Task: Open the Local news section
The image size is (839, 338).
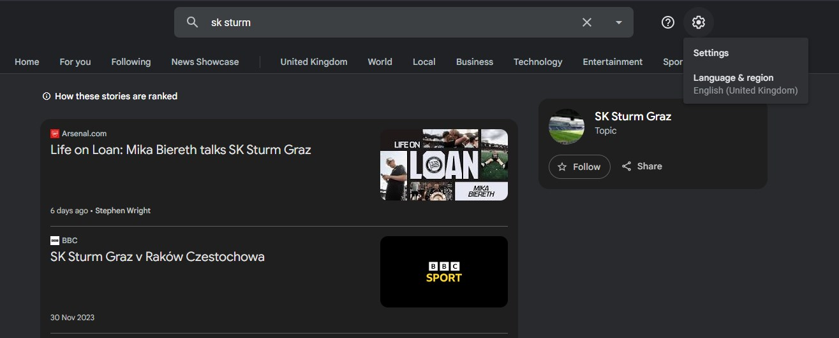Action: point(424,62)
